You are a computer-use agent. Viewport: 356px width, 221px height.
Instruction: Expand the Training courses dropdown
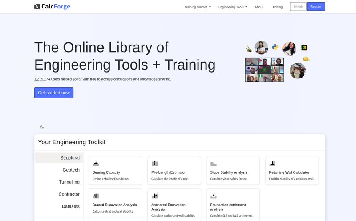198,7
